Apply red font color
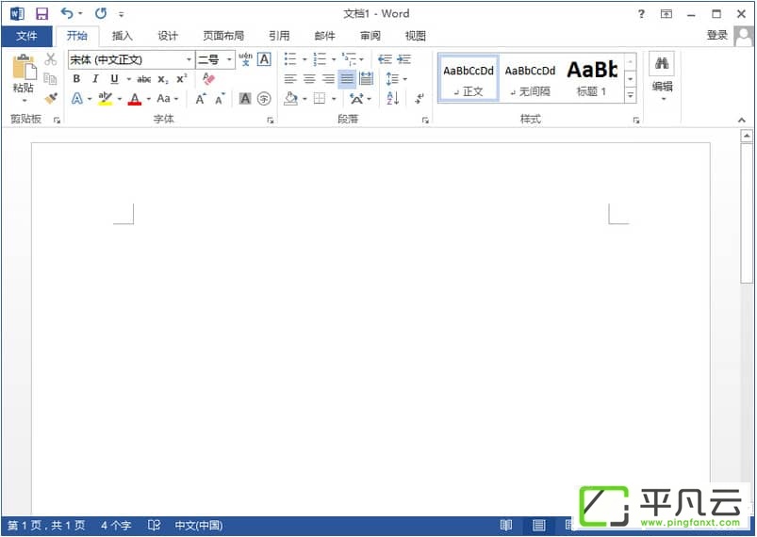Image resolution: width=757 pixels, height=537 pixels. [x=135, y=99]
